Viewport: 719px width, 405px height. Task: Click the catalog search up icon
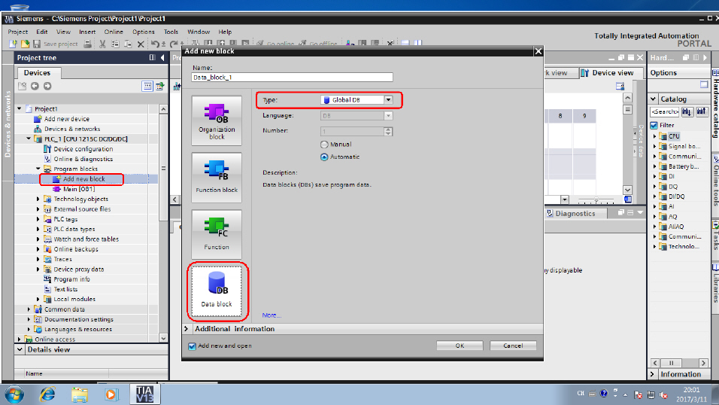click(701, 111)
